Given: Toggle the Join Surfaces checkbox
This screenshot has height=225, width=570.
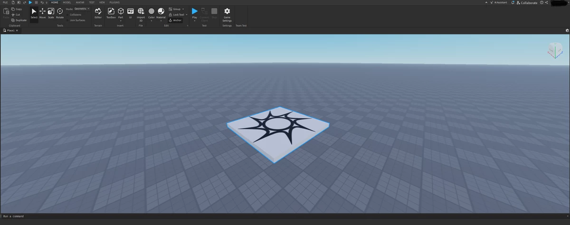Looking at the screenshot, I should (x=68, y=20).
